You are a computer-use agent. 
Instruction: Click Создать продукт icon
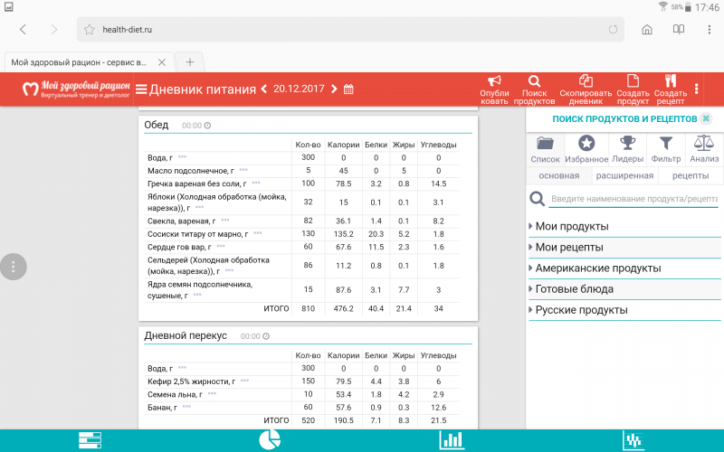click(x=633, y=81)
